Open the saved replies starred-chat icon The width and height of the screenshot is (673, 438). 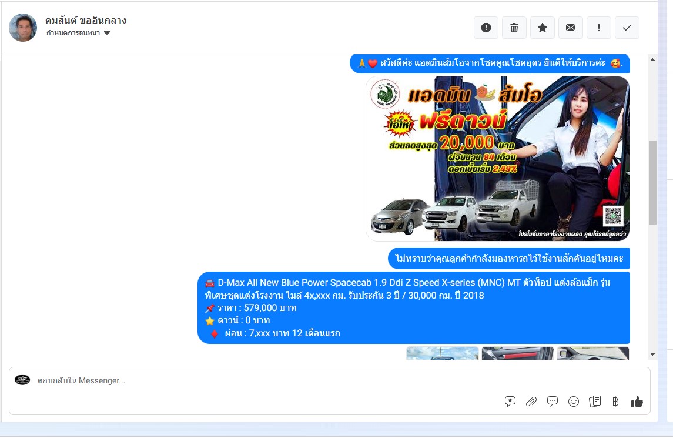510,402
